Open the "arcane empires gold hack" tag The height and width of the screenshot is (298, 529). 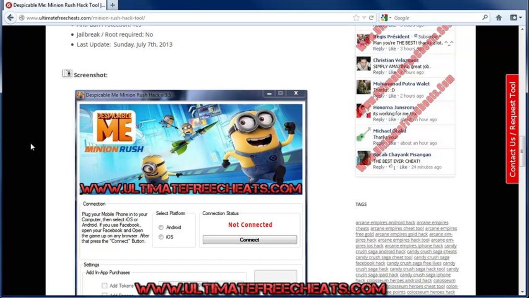coord(402,234)
